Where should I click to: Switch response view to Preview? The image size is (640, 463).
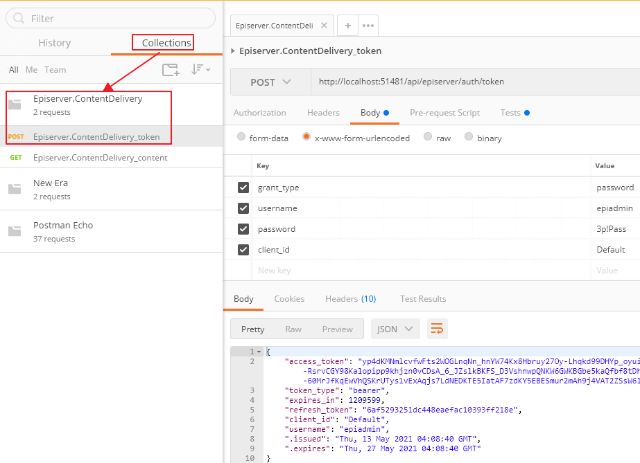coord(338,329)
